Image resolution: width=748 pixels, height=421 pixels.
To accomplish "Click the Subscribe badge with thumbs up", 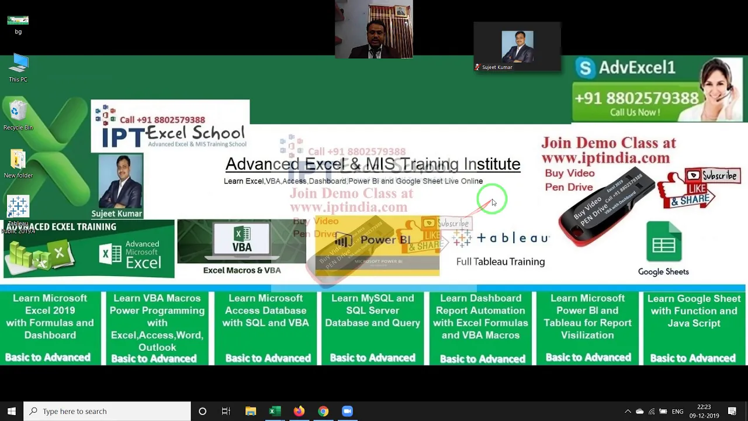I will (x=699, y=188).
